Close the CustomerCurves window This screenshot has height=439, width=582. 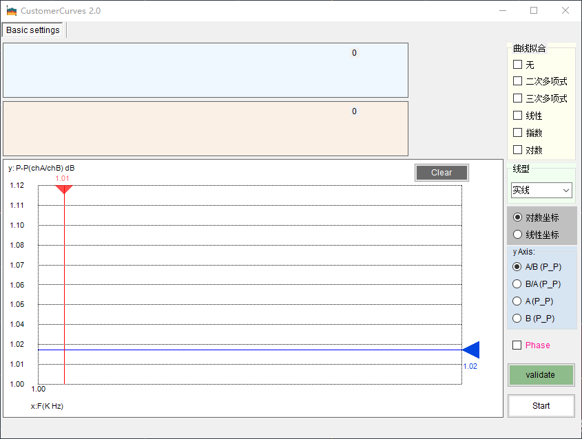[x=565, y=11]
